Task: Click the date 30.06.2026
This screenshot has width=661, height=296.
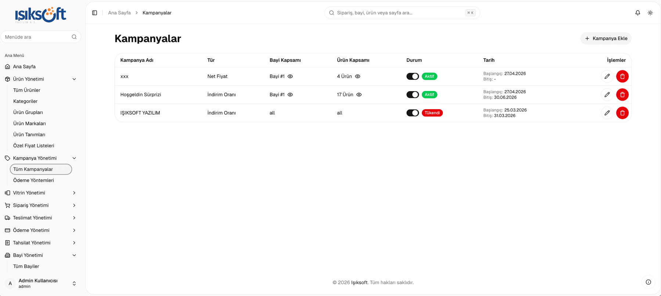Action: 505,97
